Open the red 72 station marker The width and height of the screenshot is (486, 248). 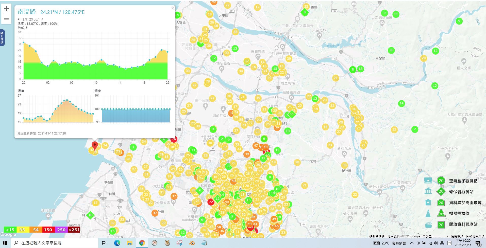(211, 202)
